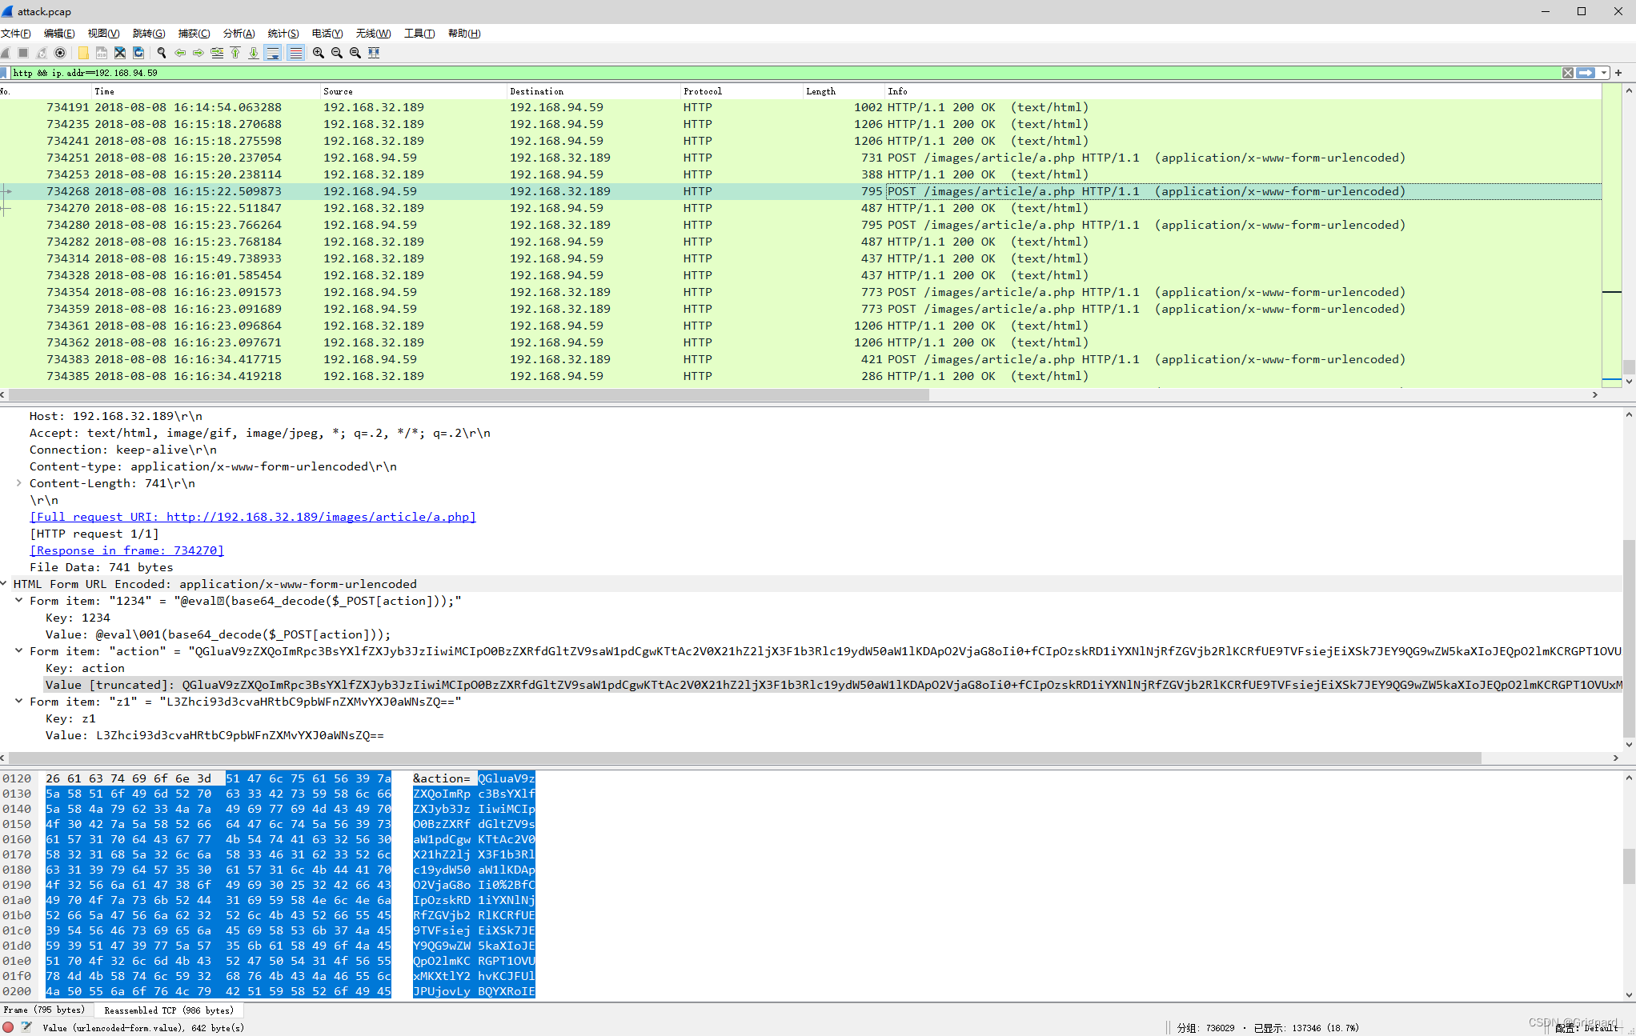Click the reload capture file icon
This screenshot has width=1636, height=1036.
click(x=138, y=53)
